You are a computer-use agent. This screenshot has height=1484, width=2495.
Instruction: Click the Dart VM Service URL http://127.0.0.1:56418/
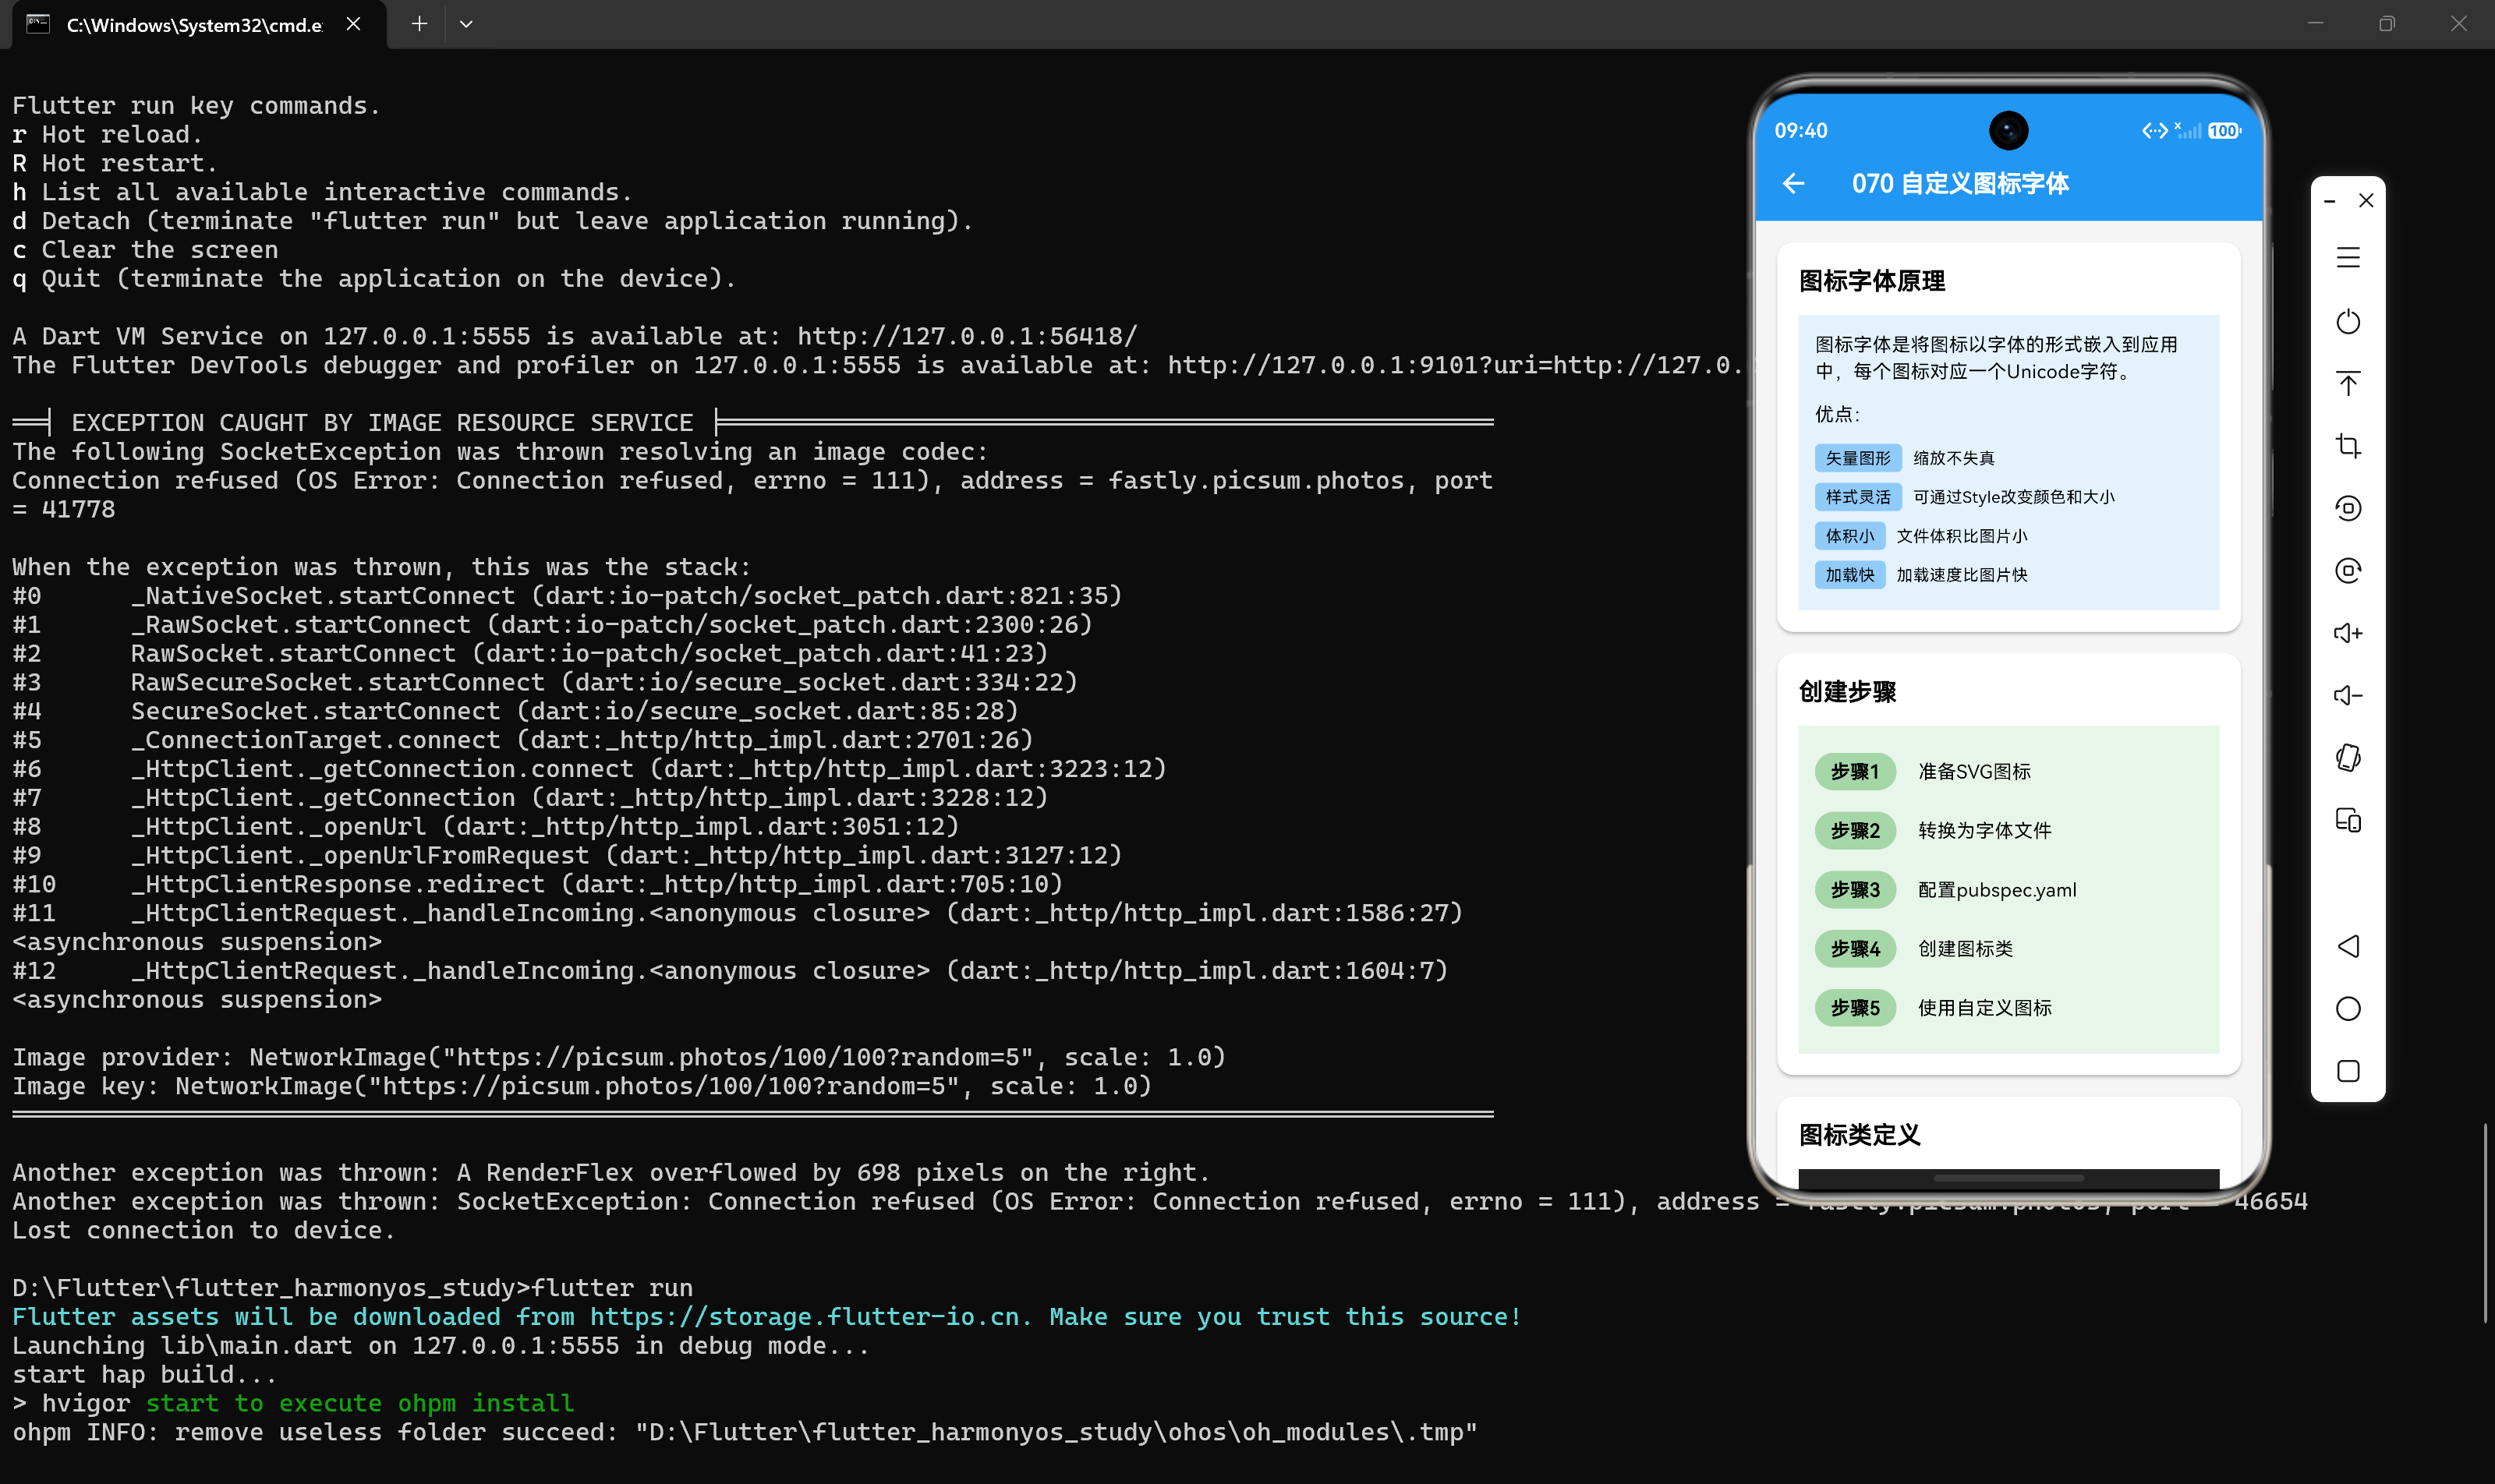click(x=968, y=336)
